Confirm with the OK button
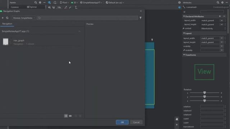 (x=122, y=122)
